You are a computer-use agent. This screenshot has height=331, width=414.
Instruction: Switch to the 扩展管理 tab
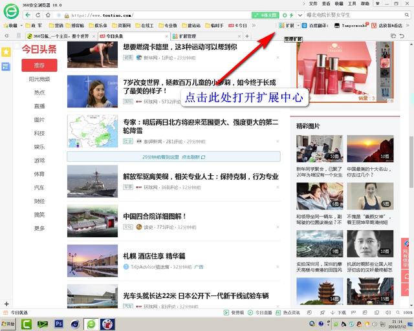206,36
